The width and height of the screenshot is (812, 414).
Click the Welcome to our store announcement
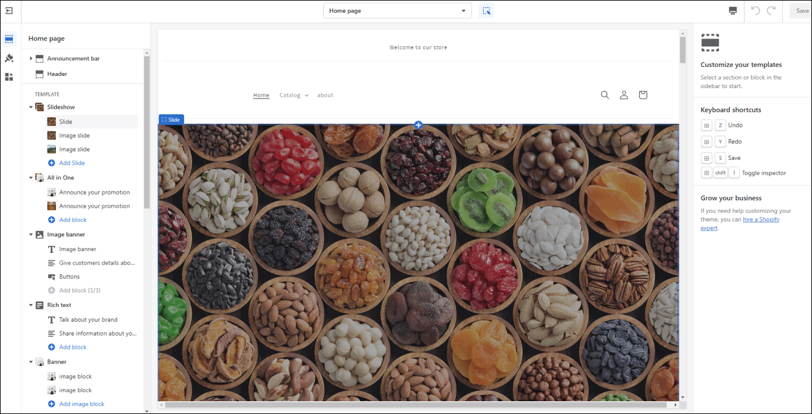coord(418,47)
